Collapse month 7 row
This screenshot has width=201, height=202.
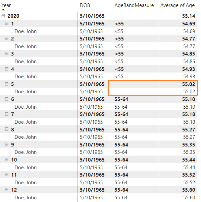(x=7, y=114)
